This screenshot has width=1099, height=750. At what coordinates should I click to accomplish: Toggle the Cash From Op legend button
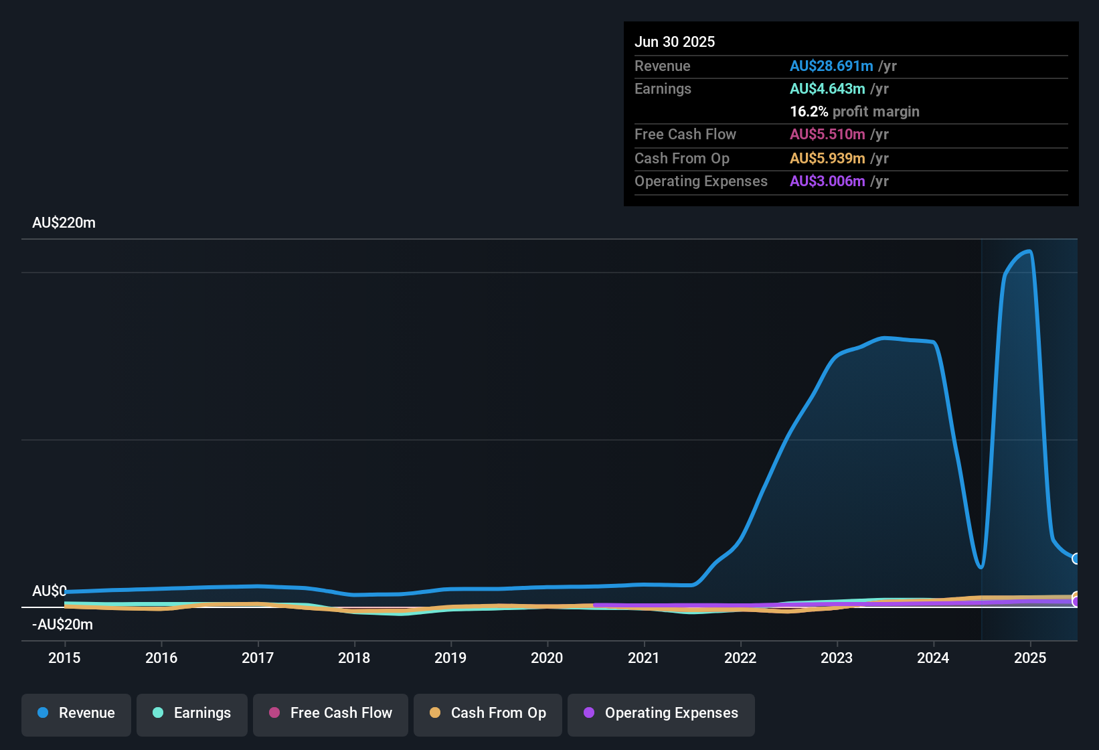488,714
